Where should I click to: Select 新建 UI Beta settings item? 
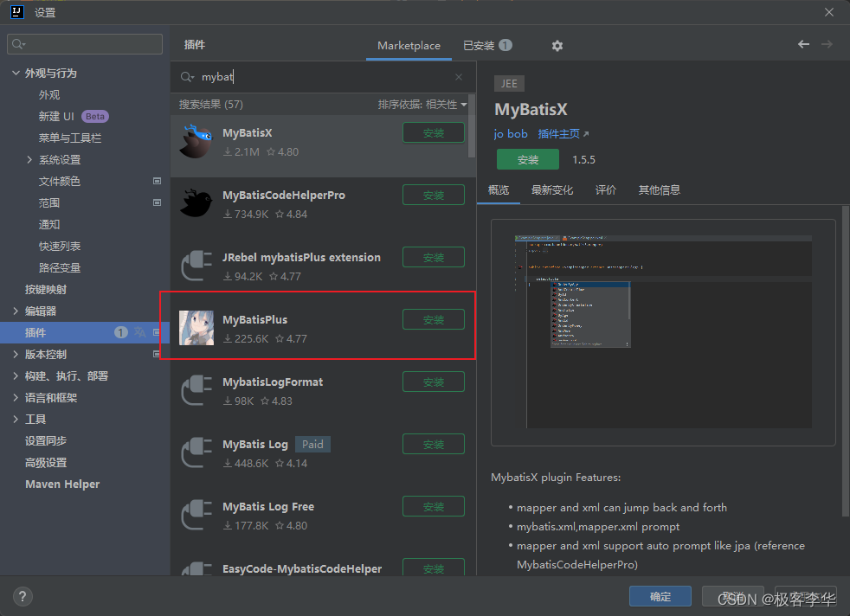pyautogui.click(x=74, y=116)
